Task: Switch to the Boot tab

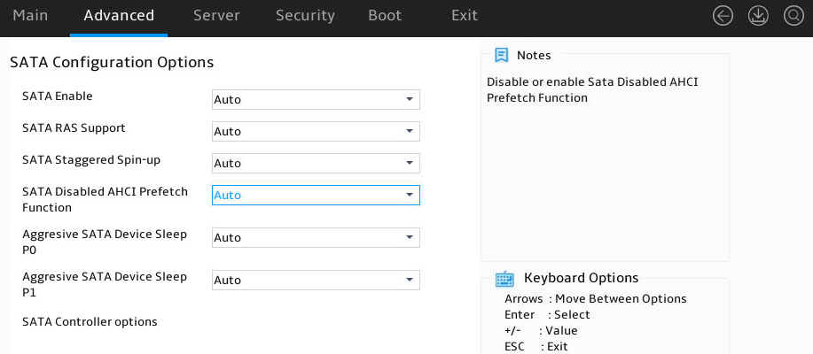Action: click(385, 16)
